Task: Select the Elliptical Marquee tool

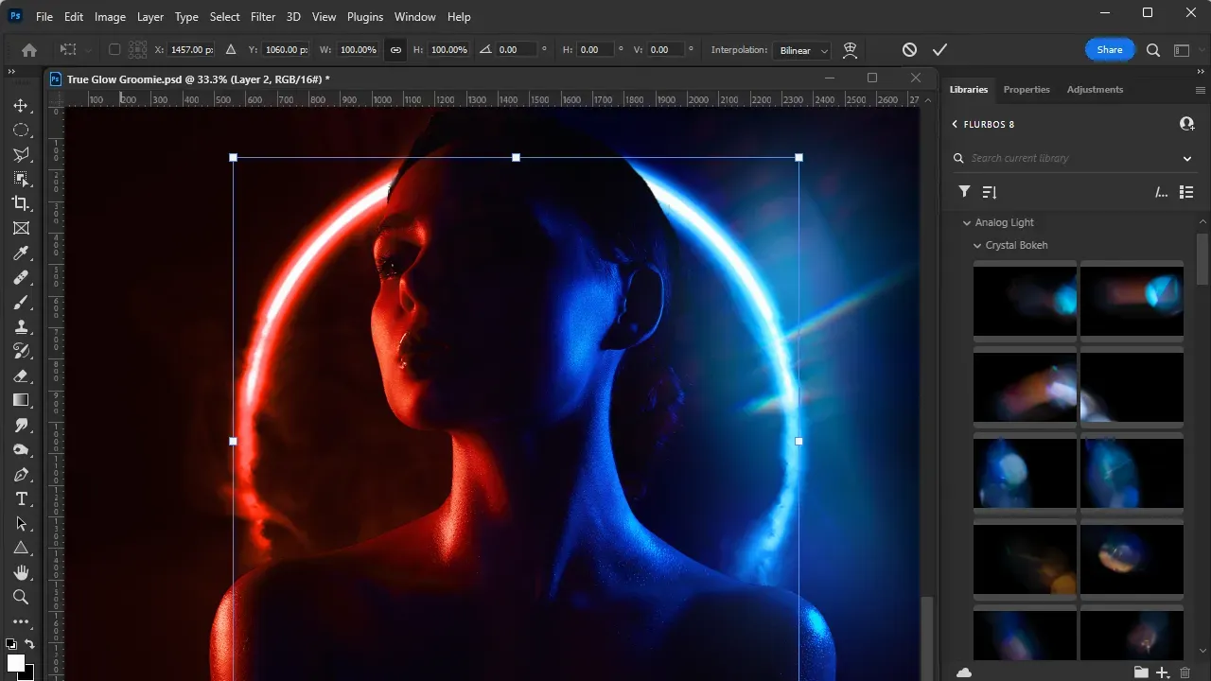Action: (x=21, y=131)
